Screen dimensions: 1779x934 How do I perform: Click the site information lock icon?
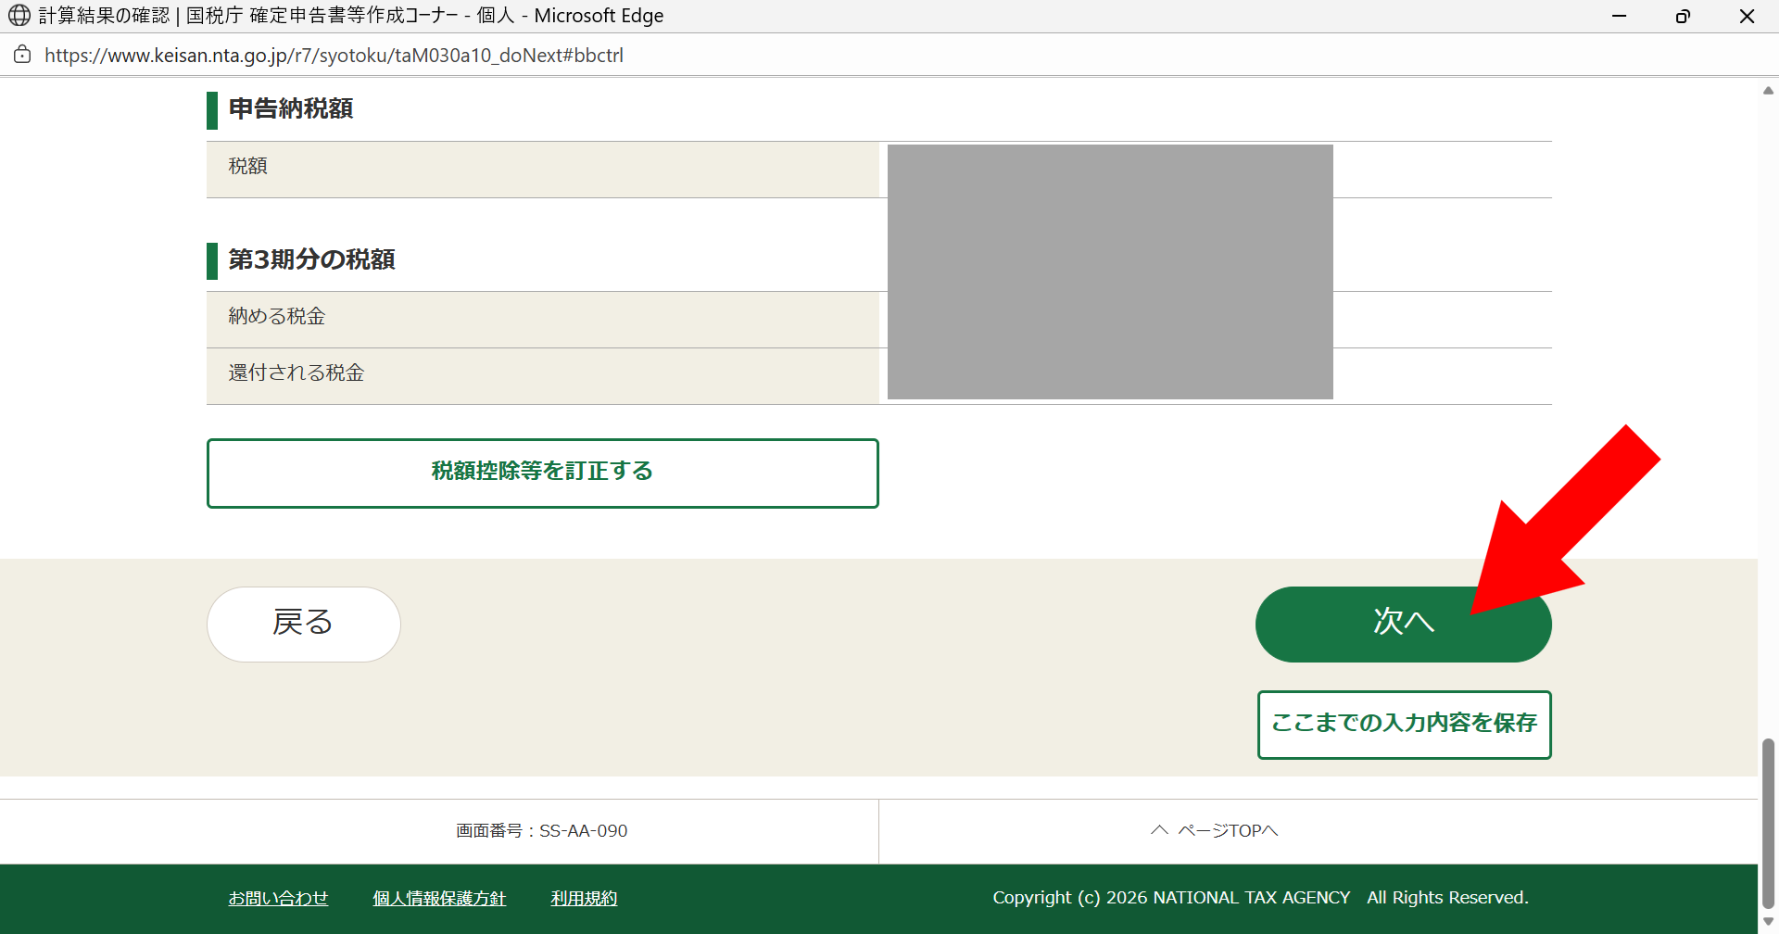pos(22,55)
